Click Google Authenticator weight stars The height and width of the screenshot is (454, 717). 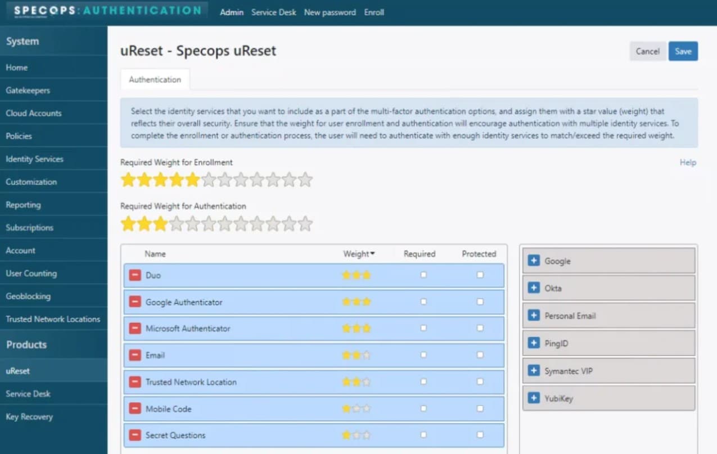(x=357, y=302)
